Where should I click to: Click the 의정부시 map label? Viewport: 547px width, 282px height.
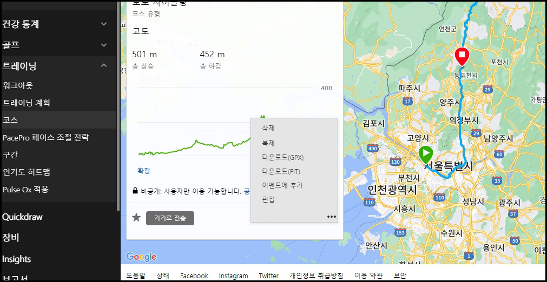pos(464,120)
